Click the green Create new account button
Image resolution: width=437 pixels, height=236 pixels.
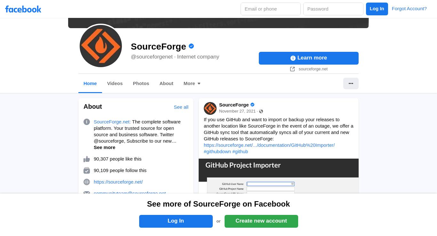pyautogui.click(x=261, y=221)
